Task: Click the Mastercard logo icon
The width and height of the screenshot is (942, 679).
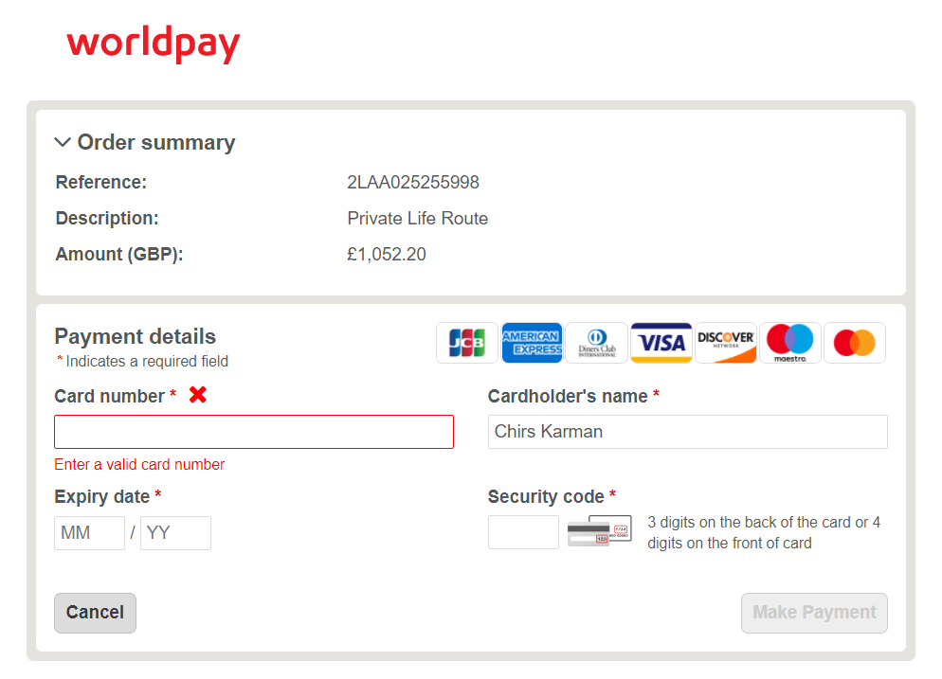Action: click(x=854, y=343)
